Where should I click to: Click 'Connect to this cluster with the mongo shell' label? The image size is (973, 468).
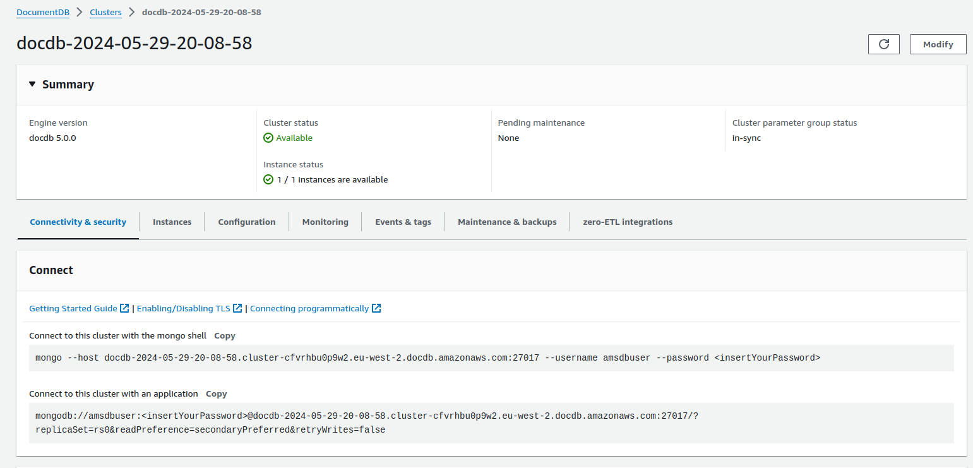(117, 335)
